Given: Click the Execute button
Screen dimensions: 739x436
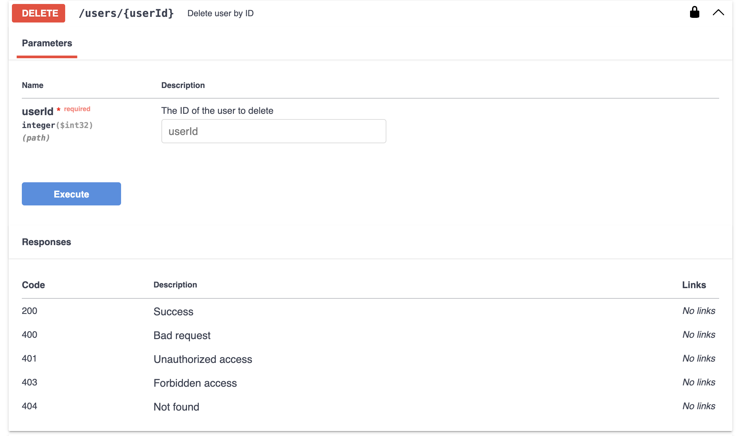Looking at the screenshot, I should point(71,194).
